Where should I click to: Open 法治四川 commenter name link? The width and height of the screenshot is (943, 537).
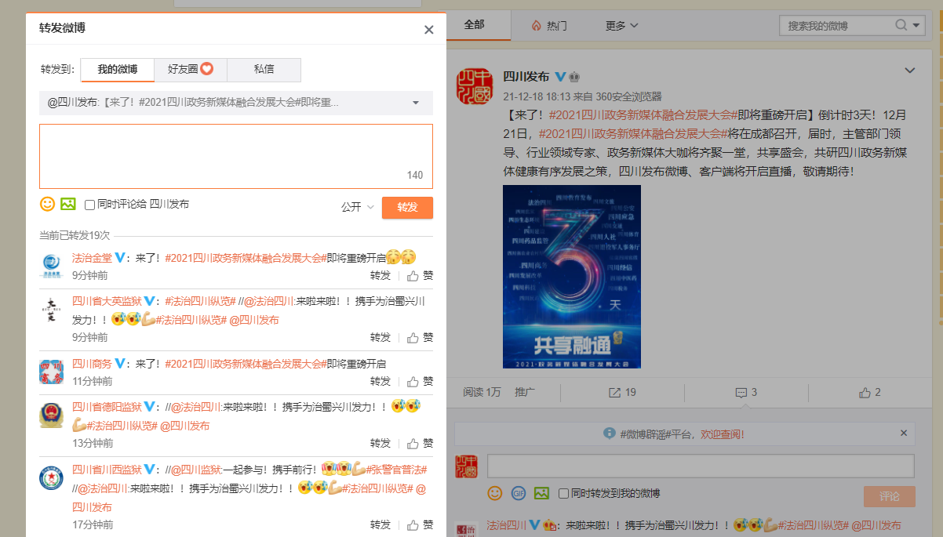[506, 525]
